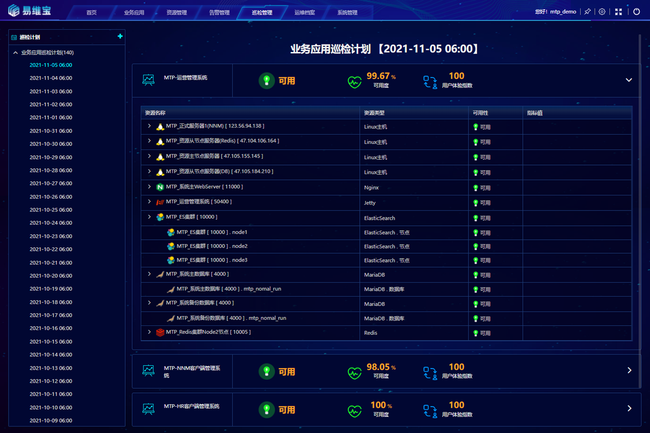Toggle fullscreen with the expand icon
The width and height of the screenshot is (650, 433).
(619, 11)
